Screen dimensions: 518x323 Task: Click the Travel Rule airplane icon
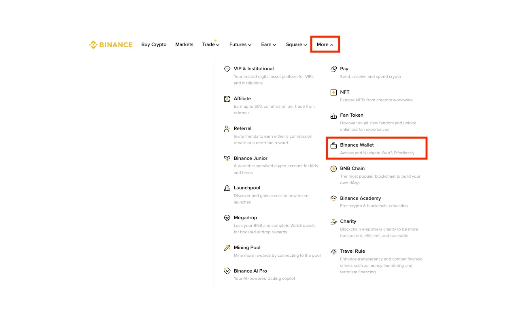click(333, 252)
